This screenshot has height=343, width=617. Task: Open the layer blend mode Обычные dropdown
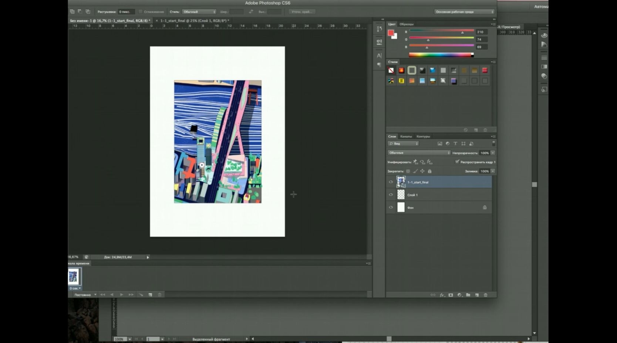coord(419,153)
